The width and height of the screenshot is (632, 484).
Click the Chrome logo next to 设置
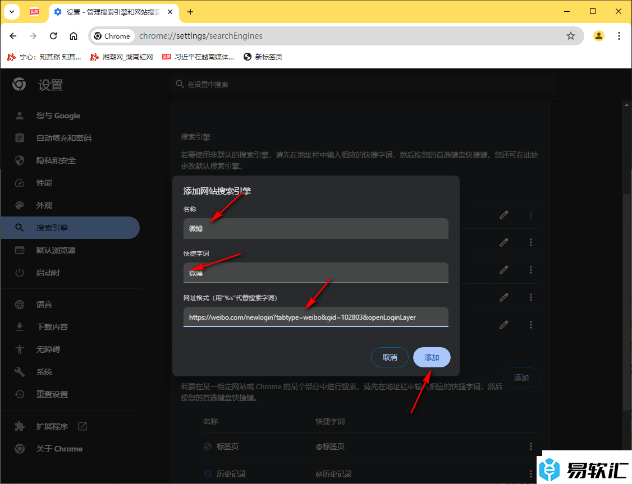19,84
